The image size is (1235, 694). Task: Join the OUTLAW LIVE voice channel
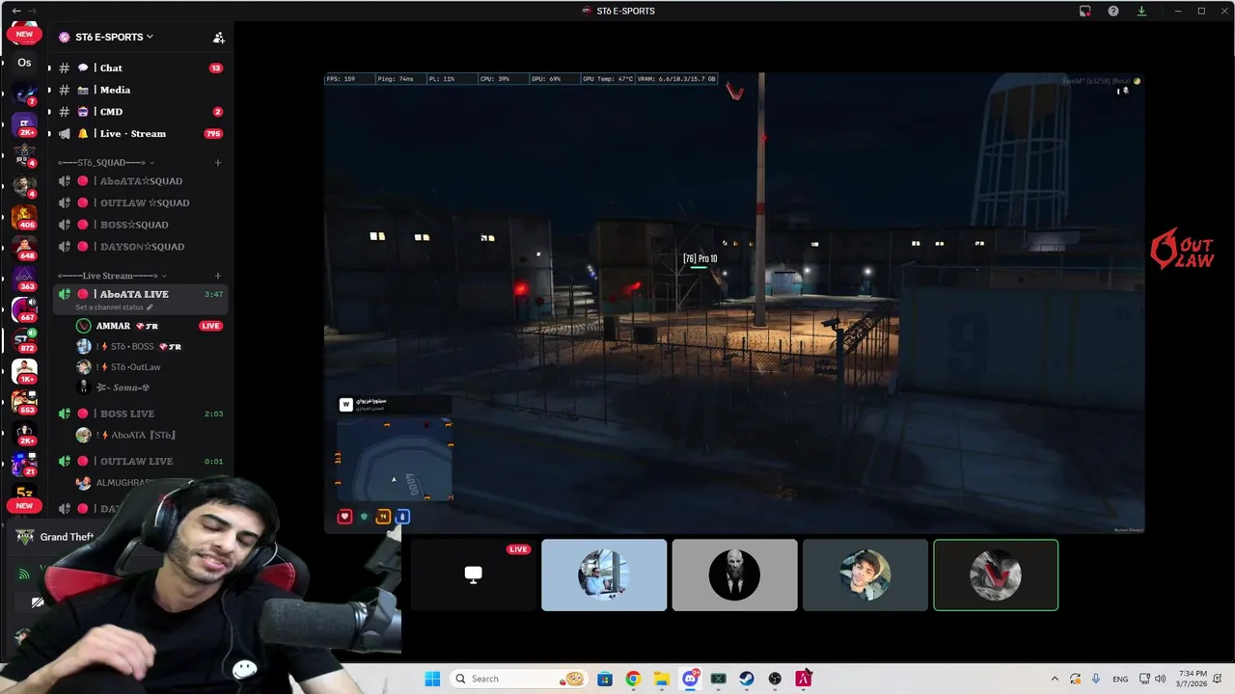[140, 461]
